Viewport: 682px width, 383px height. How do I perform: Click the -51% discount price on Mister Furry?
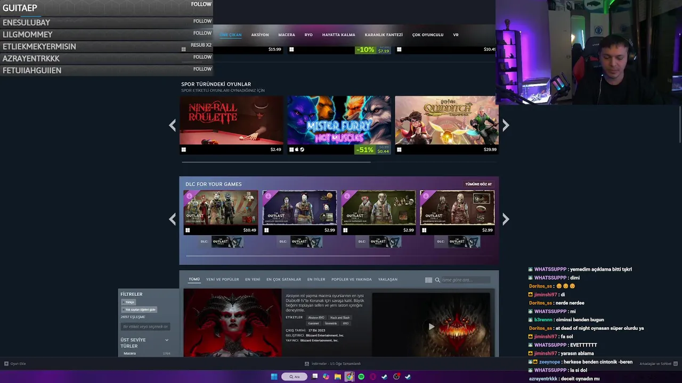pos(373,150)
